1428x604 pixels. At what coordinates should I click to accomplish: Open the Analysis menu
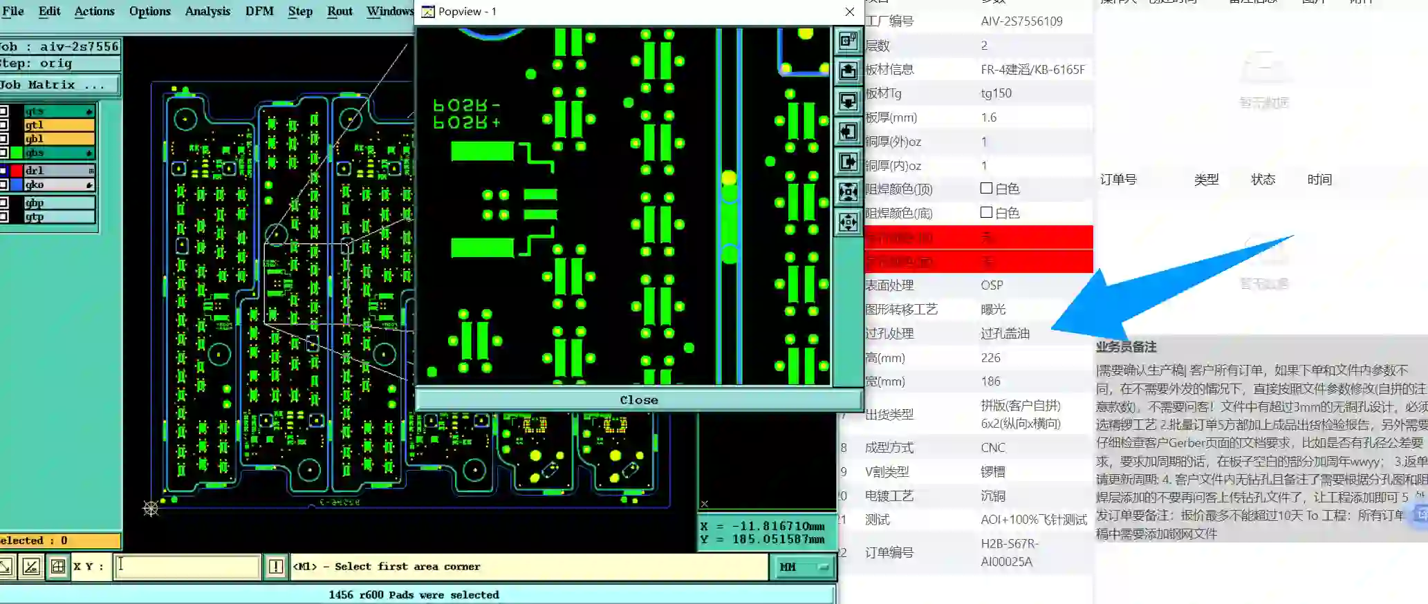[x=207, y=11]
